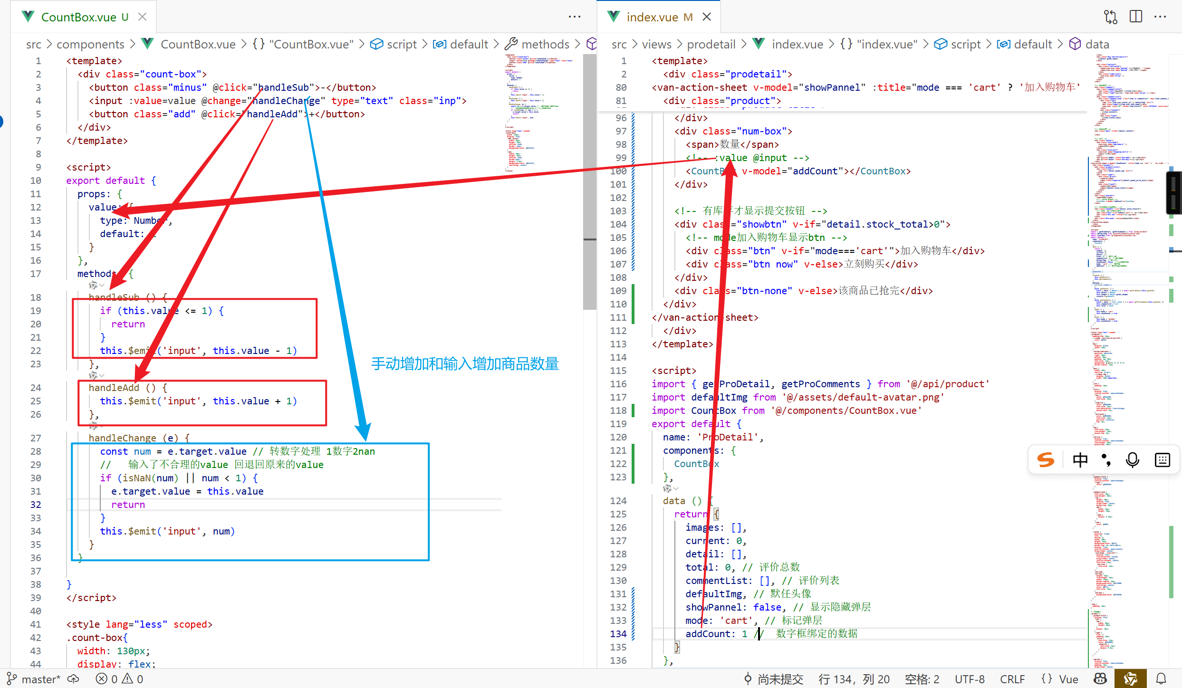1182x688 pixels.
Task: Click the Copilot status icon
Action: tap(1100, 679)
